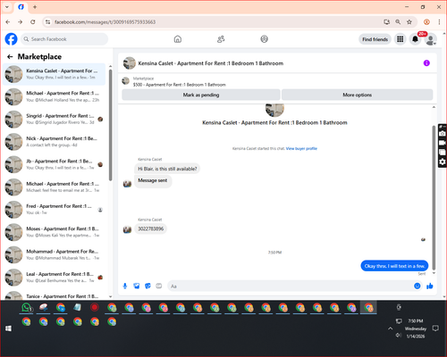Image resolution: width=447 pixels, height=357 pixels.
Task: Open Windows notification center icon
Action: point(435,328)
